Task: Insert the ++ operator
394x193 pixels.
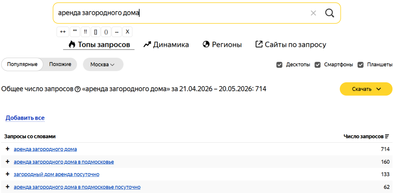Action: tap(63, 32)
